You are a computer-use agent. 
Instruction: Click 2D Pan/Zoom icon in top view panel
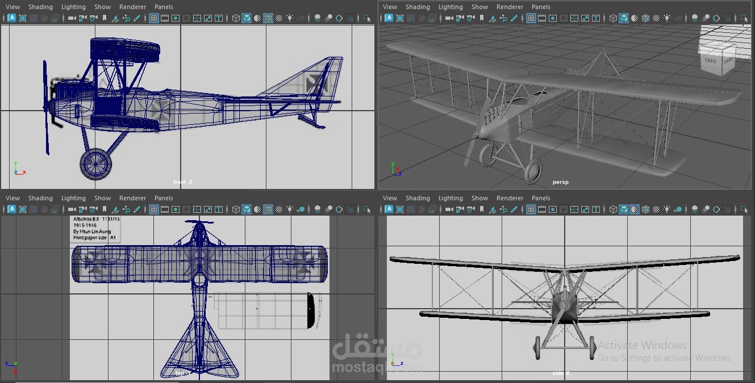[126, 209]
